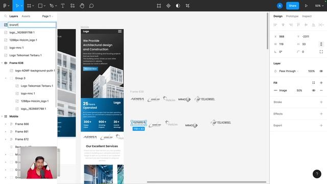Add an effect
327x184 pixels.
click(x=321, y=113)
